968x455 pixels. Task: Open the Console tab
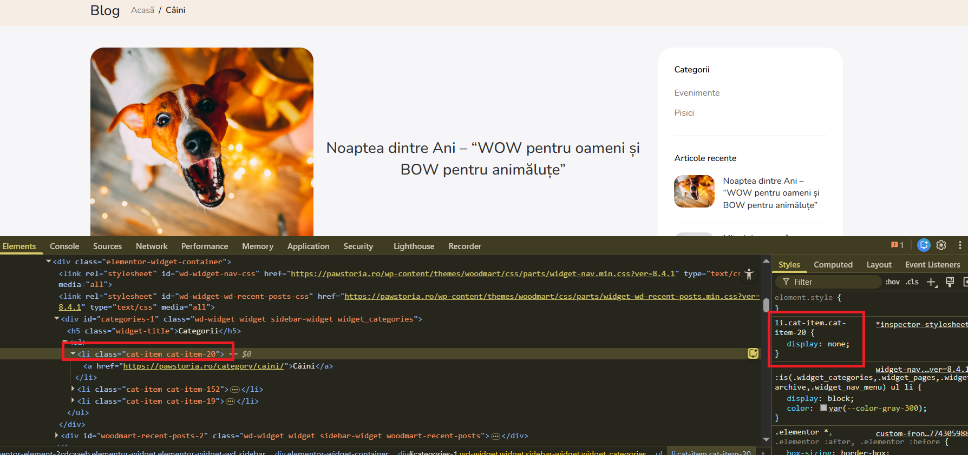64,246
